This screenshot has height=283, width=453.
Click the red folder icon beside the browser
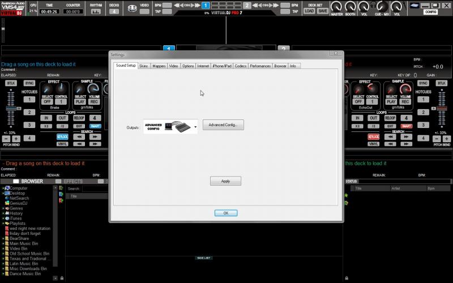click(x=61, y=200)
